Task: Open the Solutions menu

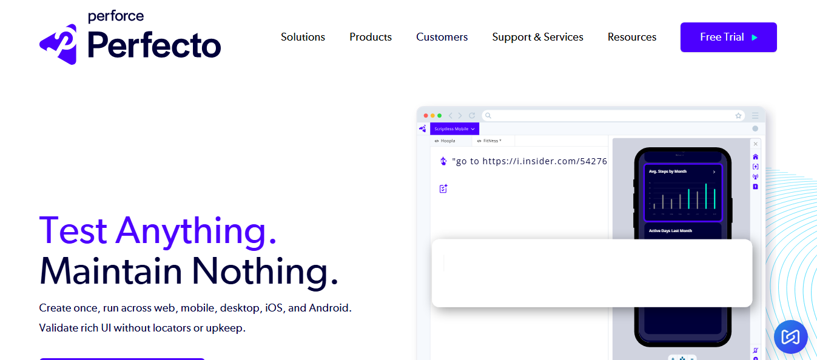Action: click(x=303, y=37)
